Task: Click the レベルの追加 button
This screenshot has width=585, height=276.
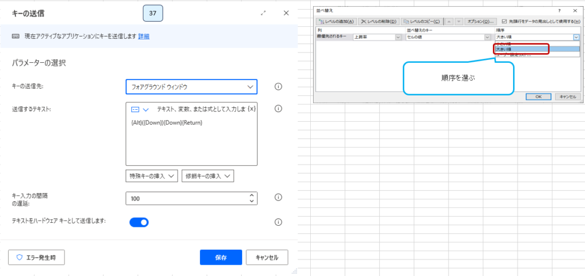Action: 336,21
